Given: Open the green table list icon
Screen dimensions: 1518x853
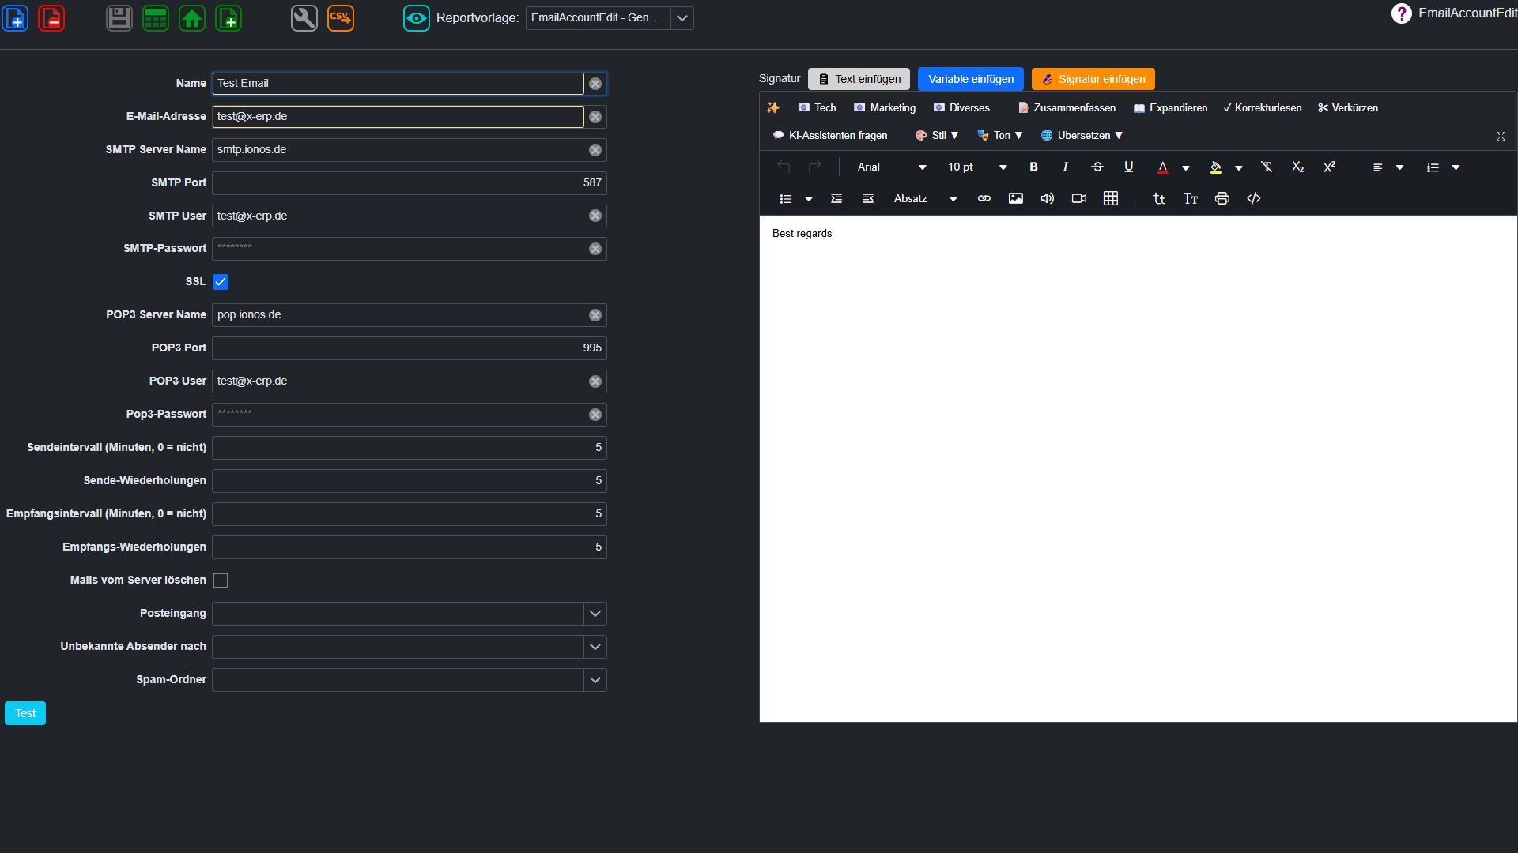Looking at the screenshot, I should [156, 17].
